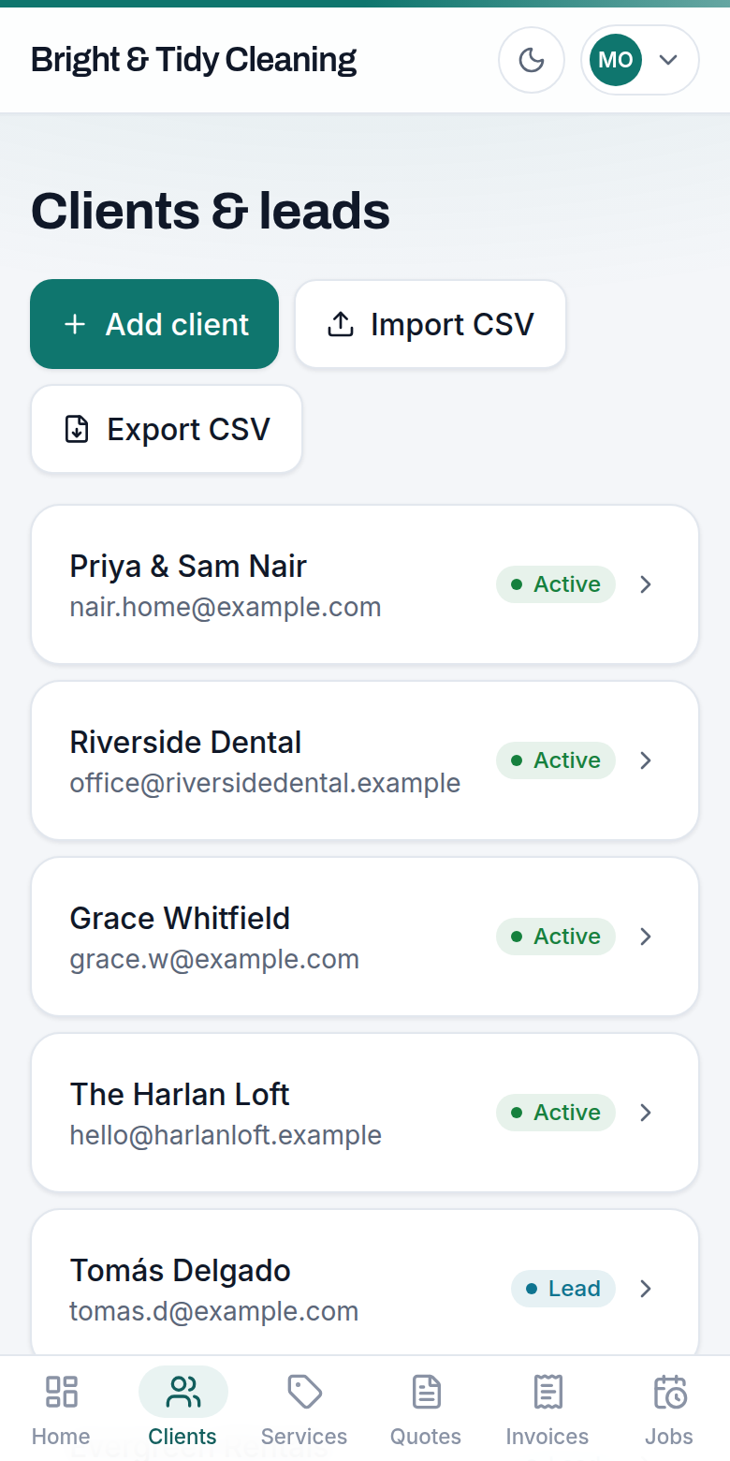Open the MO account dropdown
The image size is (730, 1461).
coord(640,60)
